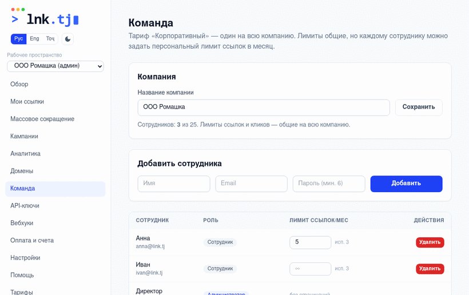The image size is (469, 295).
Task: Go to Домены page
Action: pos(55,171)
